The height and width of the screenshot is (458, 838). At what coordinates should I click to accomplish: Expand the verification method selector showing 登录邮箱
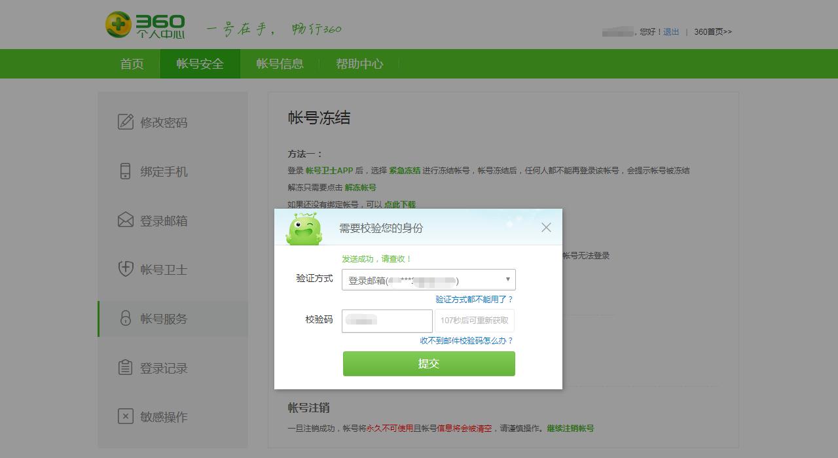429,279
